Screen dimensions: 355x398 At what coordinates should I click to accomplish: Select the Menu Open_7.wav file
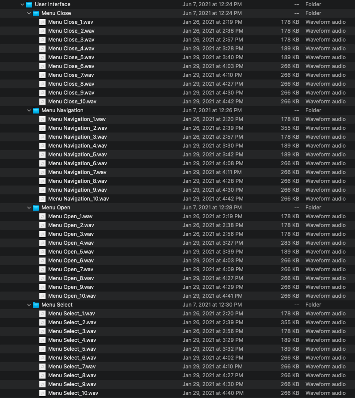click(71, 269)
